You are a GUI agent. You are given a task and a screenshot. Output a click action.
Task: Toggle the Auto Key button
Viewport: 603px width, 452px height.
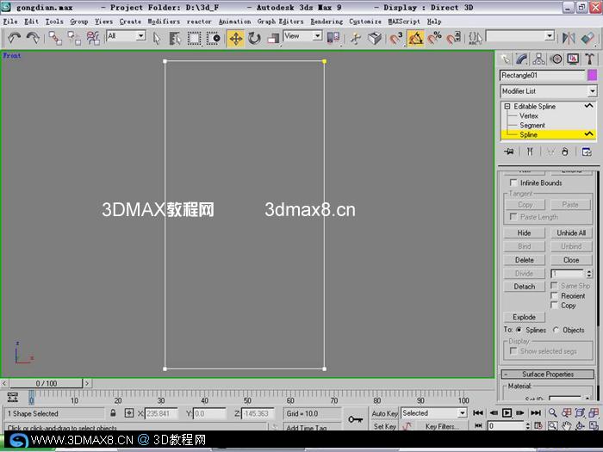coord(384,413)
